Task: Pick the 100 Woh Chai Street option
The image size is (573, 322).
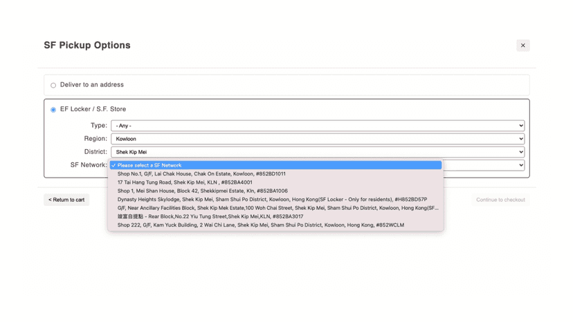Action: coord(275,208)
